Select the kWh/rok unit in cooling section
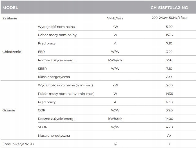196x148 pixels. pyautogui.click(x=115, y=60)
